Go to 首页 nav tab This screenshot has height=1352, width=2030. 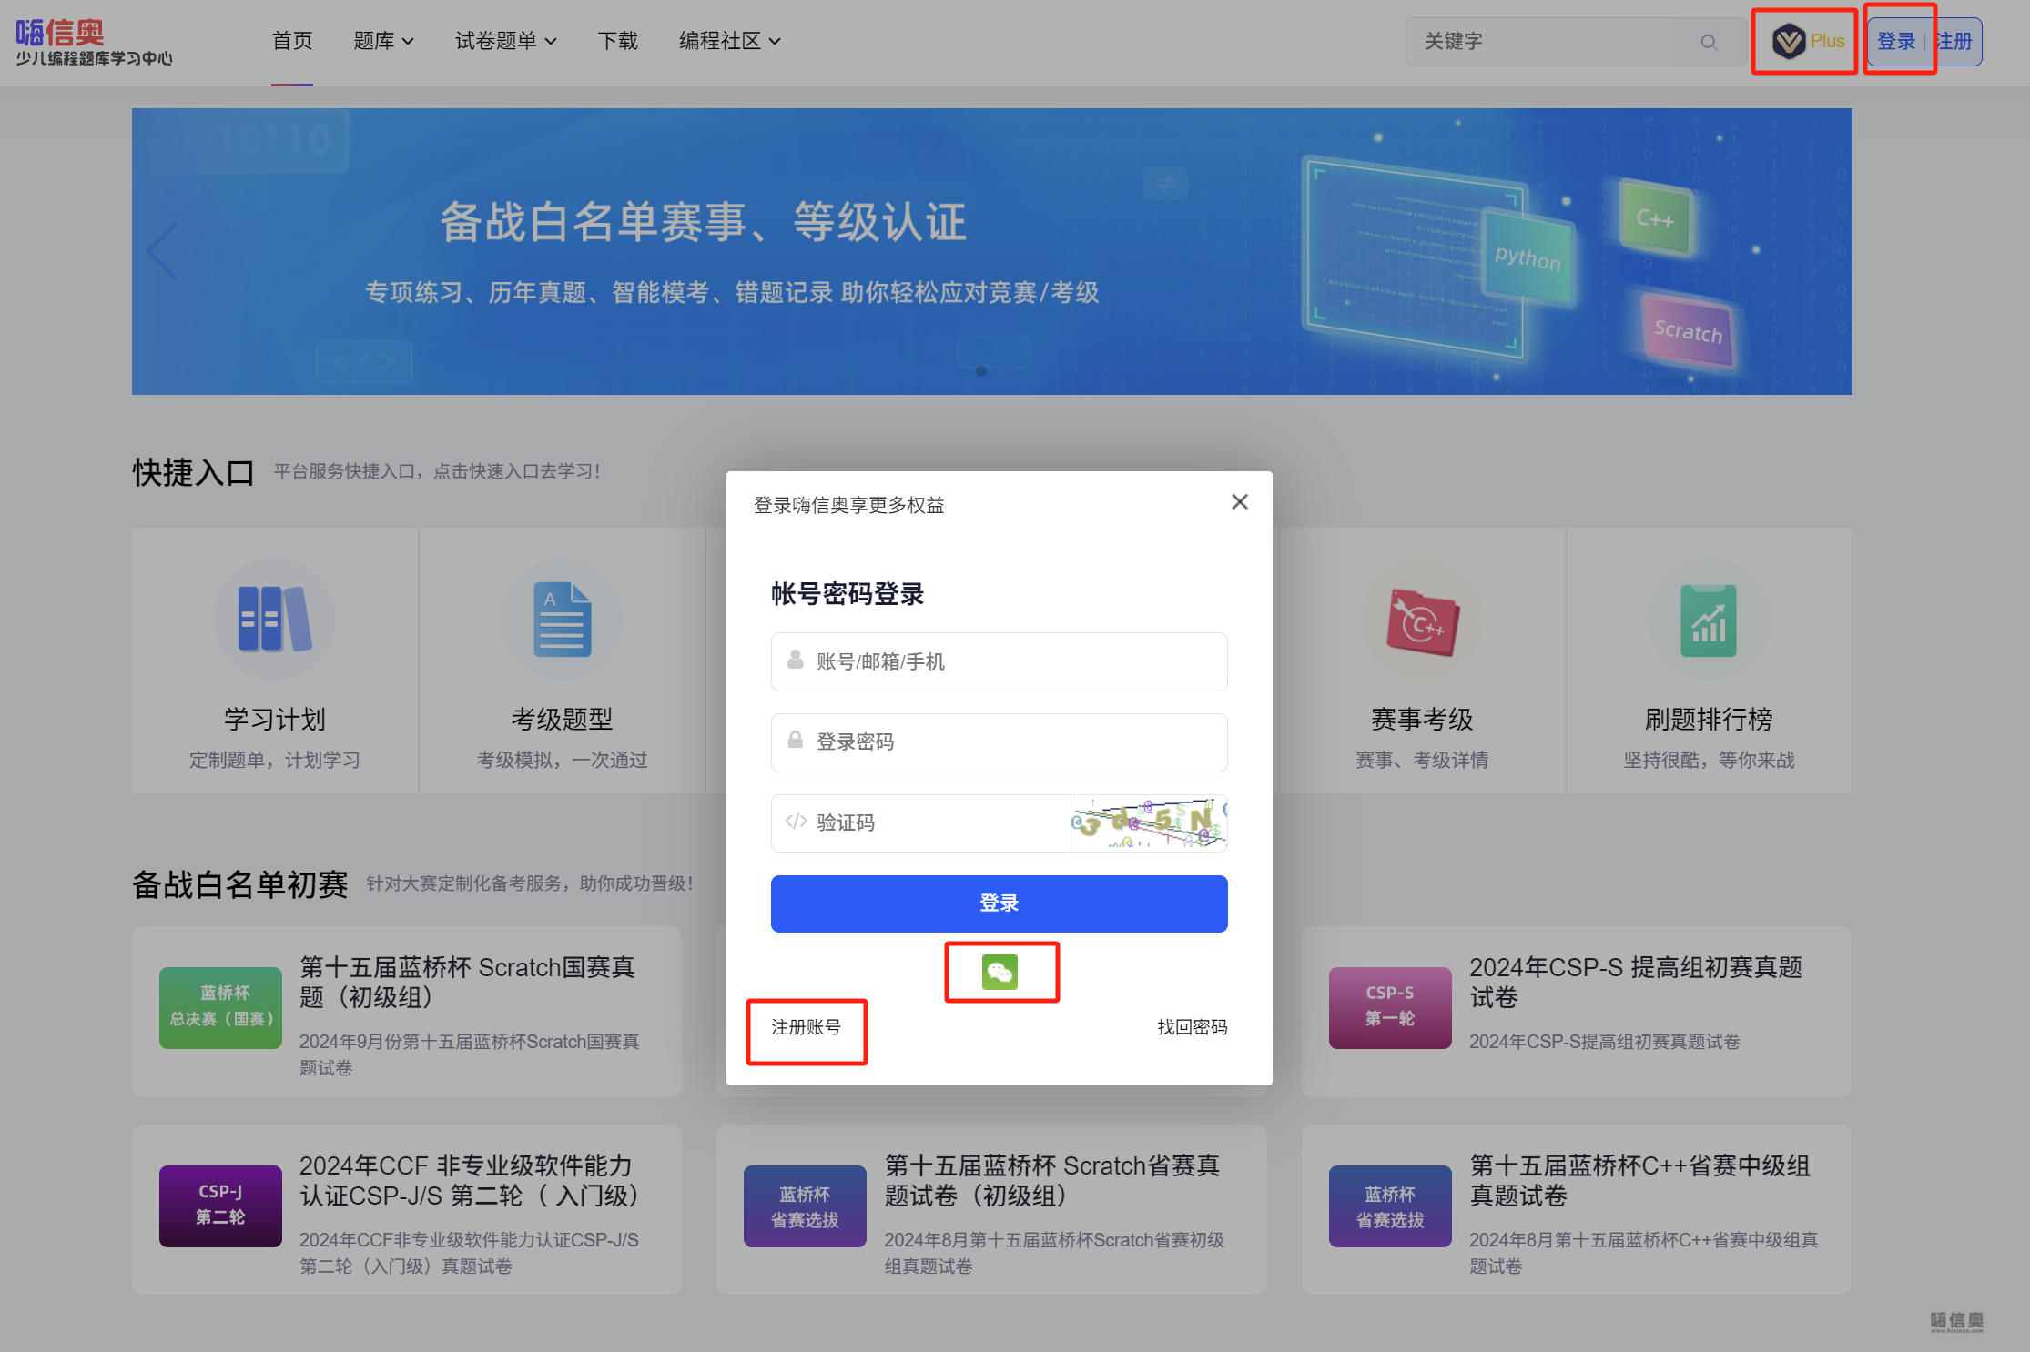[x=292, y=42]
